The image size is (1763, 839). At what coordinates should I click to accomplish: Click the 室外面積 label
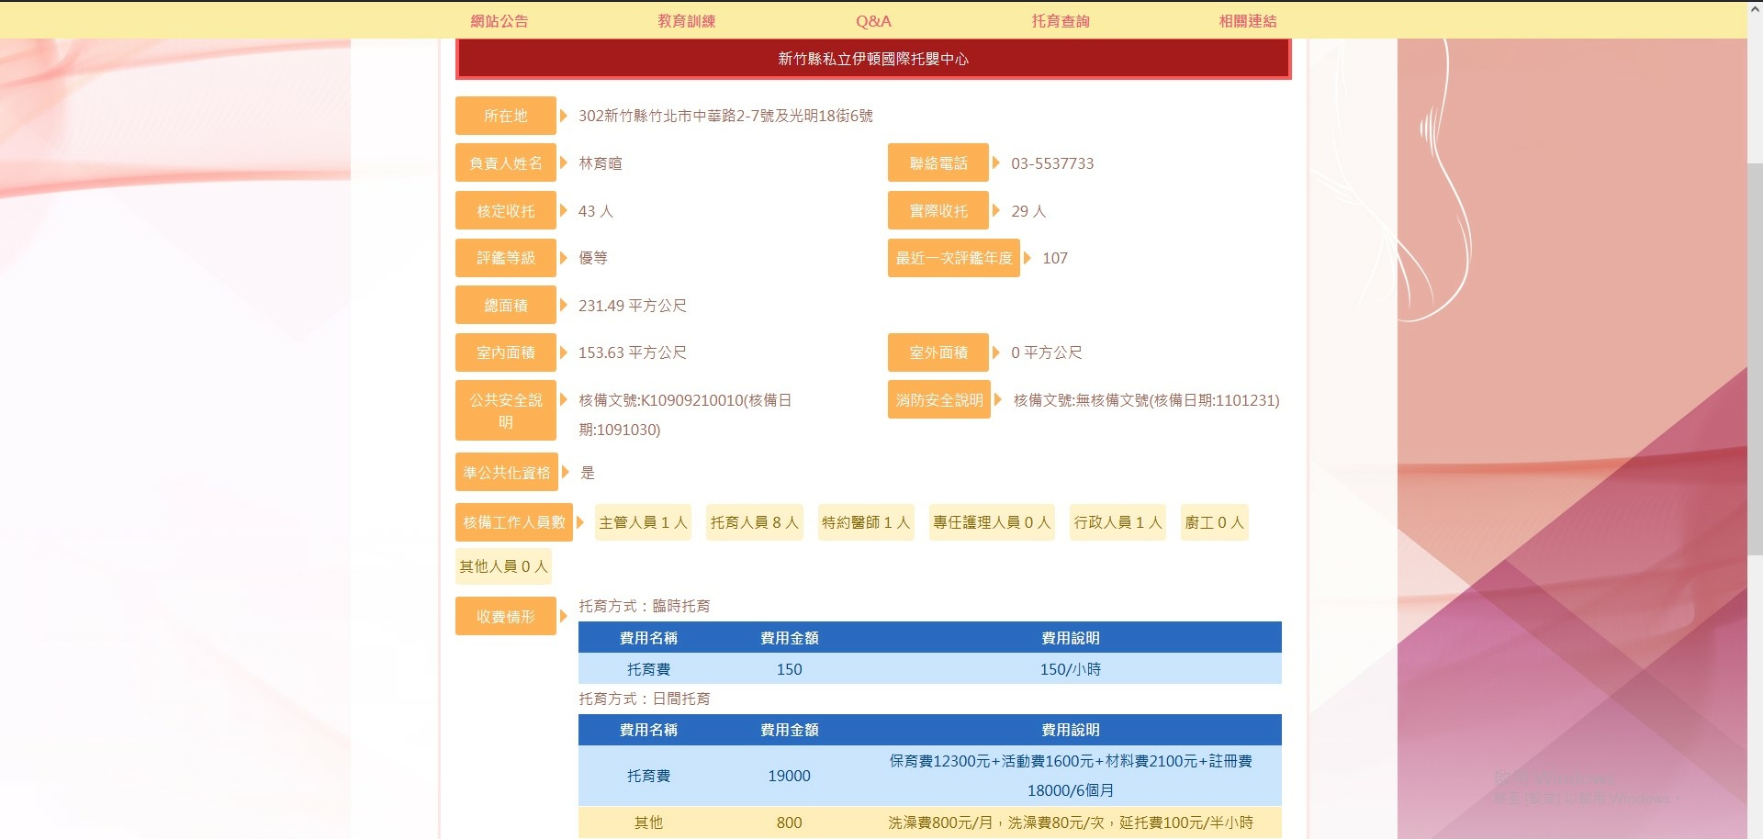[938, 352]
